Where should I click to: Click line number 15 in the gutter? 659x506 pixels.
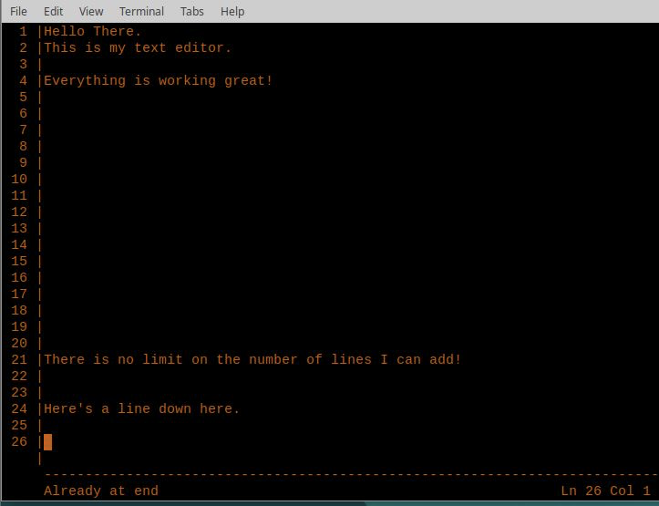point(19,262)
